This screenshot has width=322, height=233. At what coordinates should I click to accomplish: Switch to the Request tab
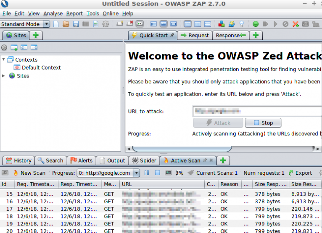(195, 36)
